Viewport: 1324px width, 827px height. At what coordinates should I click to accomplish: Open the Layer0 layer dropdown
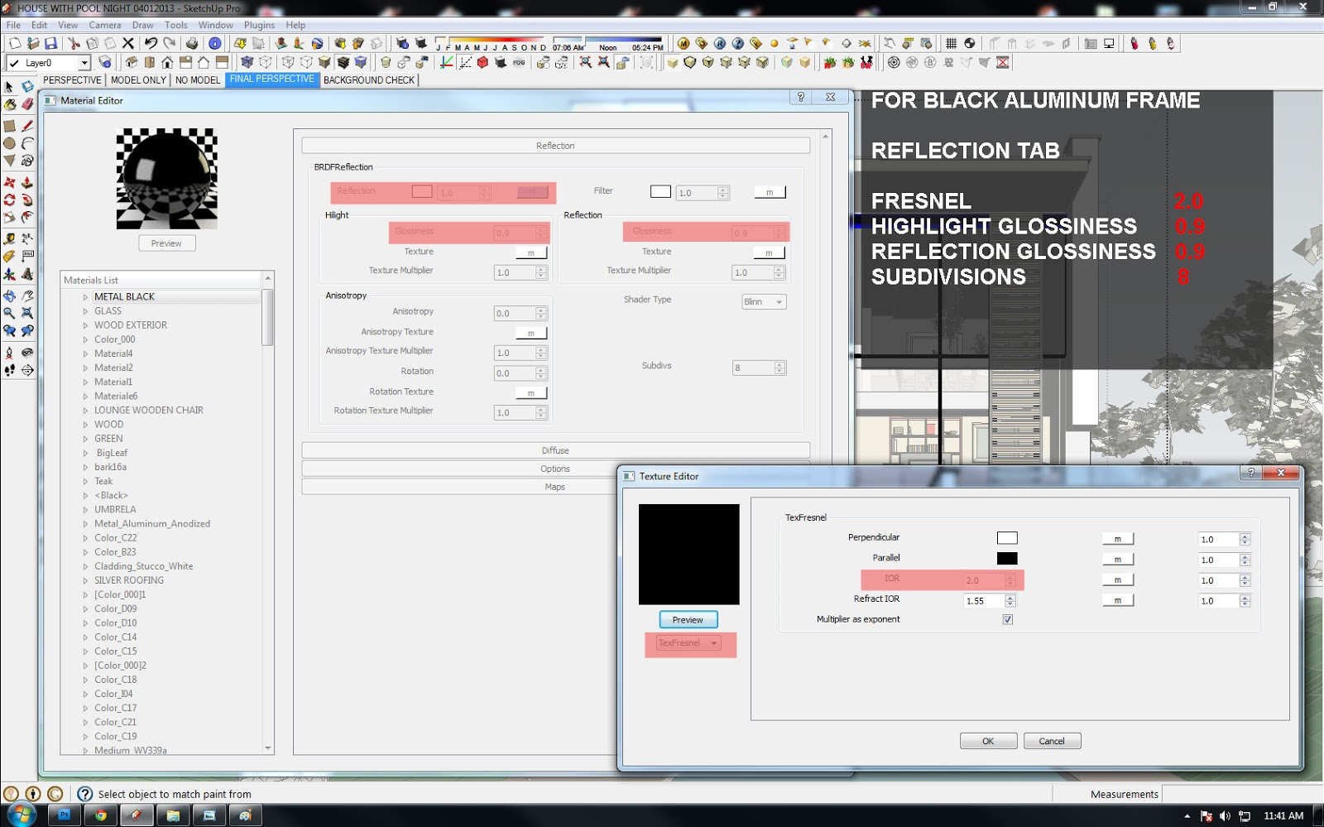point(84,63)
